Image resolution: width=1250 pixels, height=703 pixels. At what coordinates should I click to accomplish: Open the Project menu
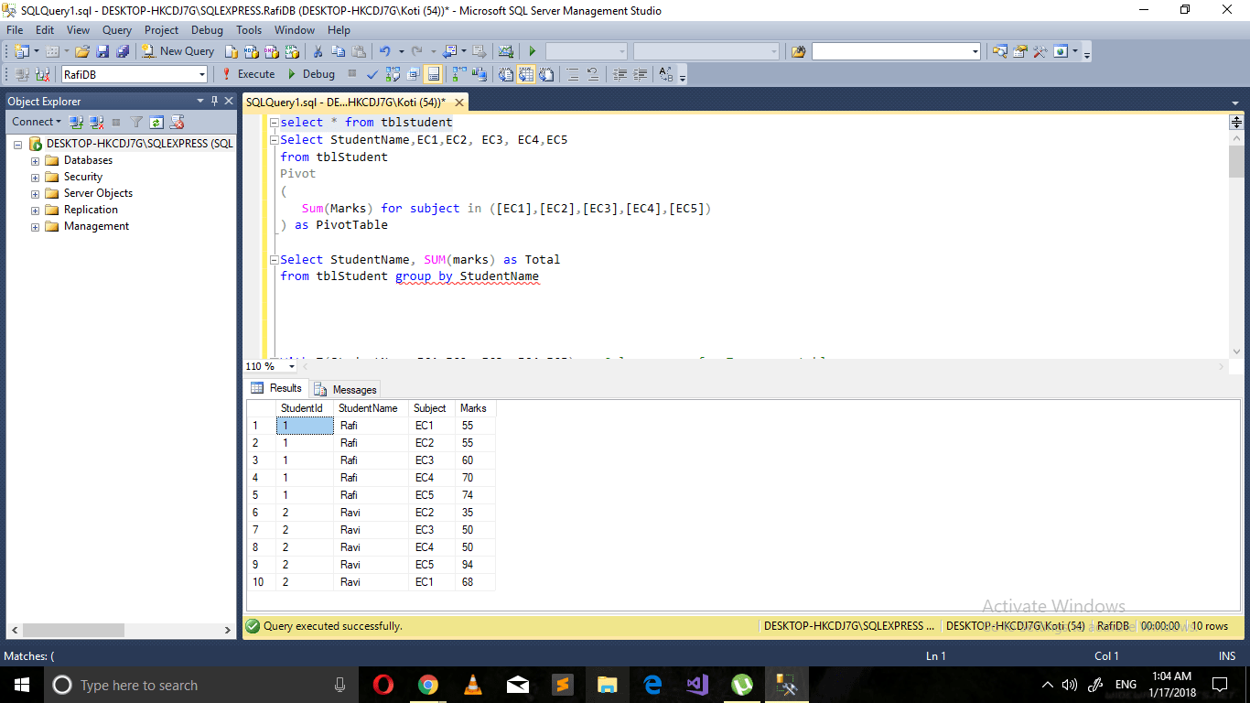point(162,30)
